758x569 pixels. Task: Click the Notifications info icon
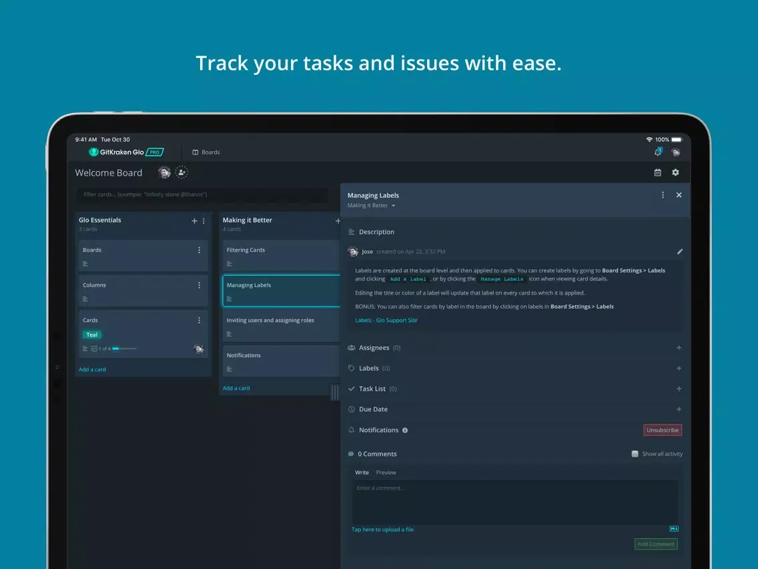405,430
